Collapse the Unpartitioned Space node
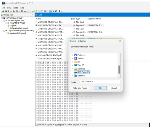 pyautogui.click(x=4, y=31)
